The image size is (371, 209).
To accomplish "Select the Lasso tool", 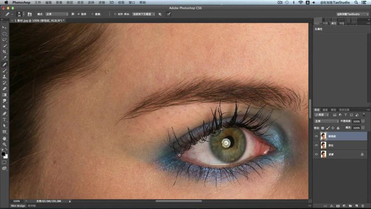I will click(4, 40).
